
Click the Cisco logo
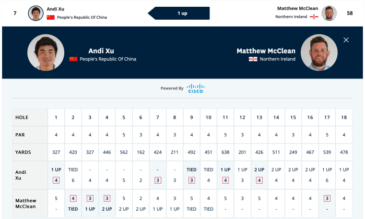click(x=195, y=88)
